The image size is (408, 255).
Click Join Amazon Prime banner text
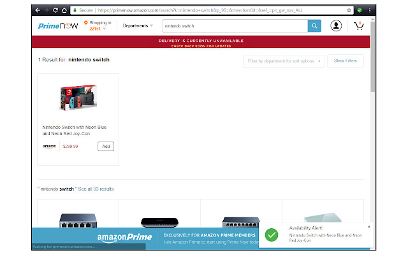tap(211, 242)
